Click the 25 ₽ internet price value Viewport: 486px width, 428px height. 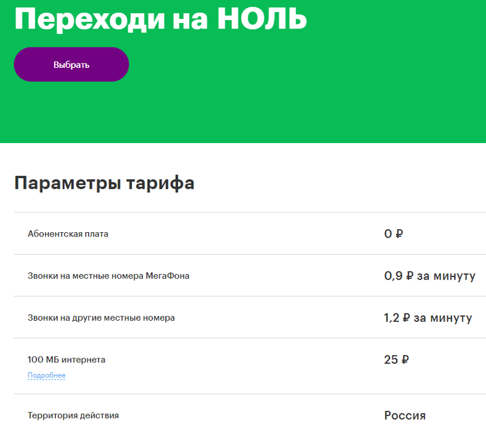pyautogui.click(x=397, y=359)
